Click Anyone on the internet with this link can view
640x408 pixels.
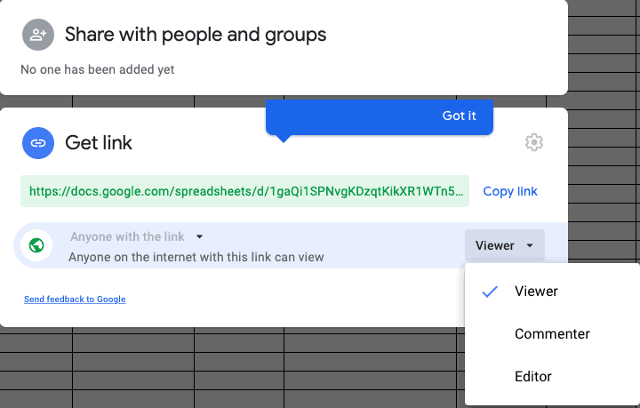(x=196, y=258)
